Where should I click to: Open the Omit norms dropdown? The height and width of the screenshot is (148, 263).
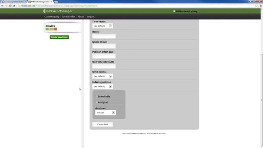point(102,76)
